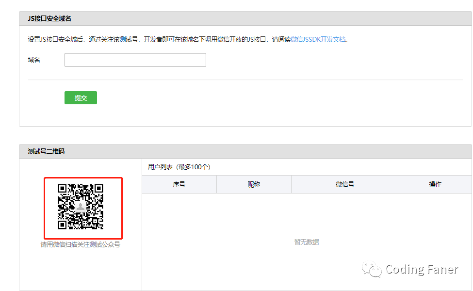
Task: Click the 序号 column header
Action: (x=179, y=184)
